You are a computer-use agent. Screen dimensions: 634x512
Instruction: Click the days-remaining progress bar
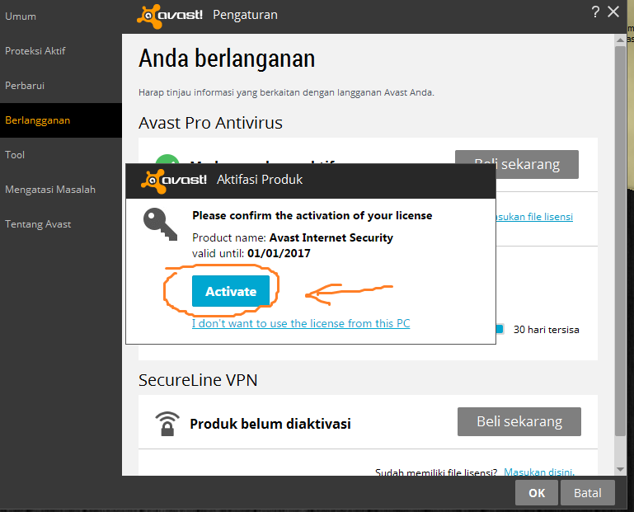pyautogui.click(x=500, y=329)
